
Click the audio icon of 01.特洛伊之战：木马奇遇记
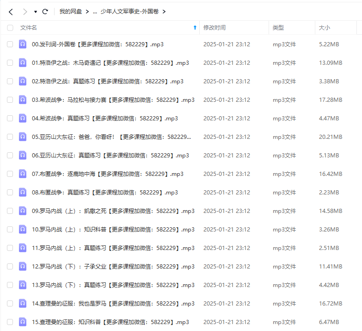(23, 62)
